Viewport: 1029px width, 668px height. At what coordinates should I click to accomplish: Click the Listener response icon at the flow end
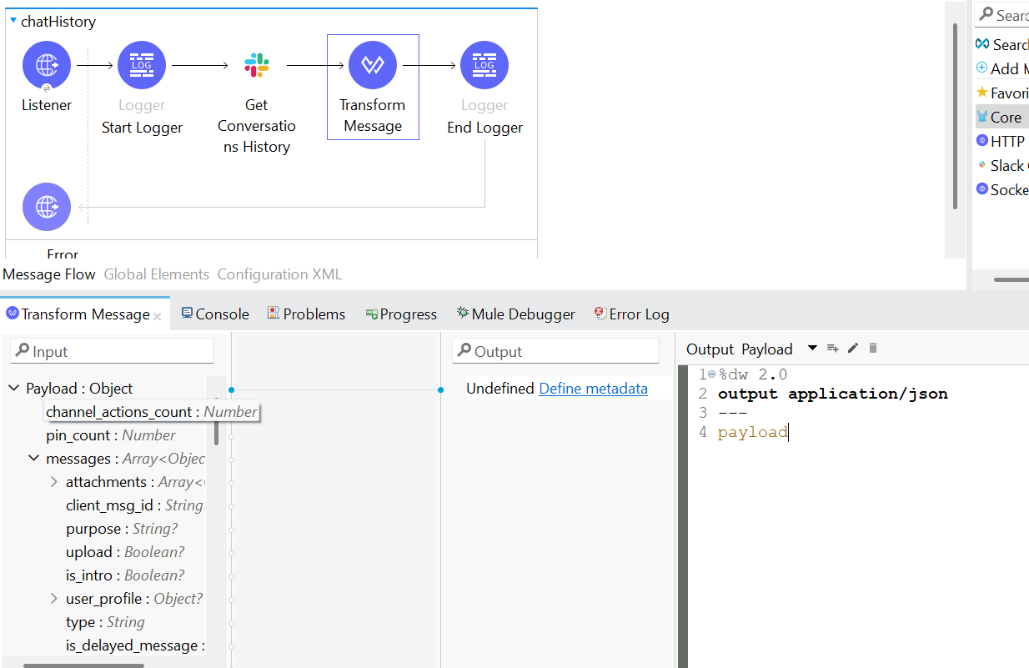point(47,206)
